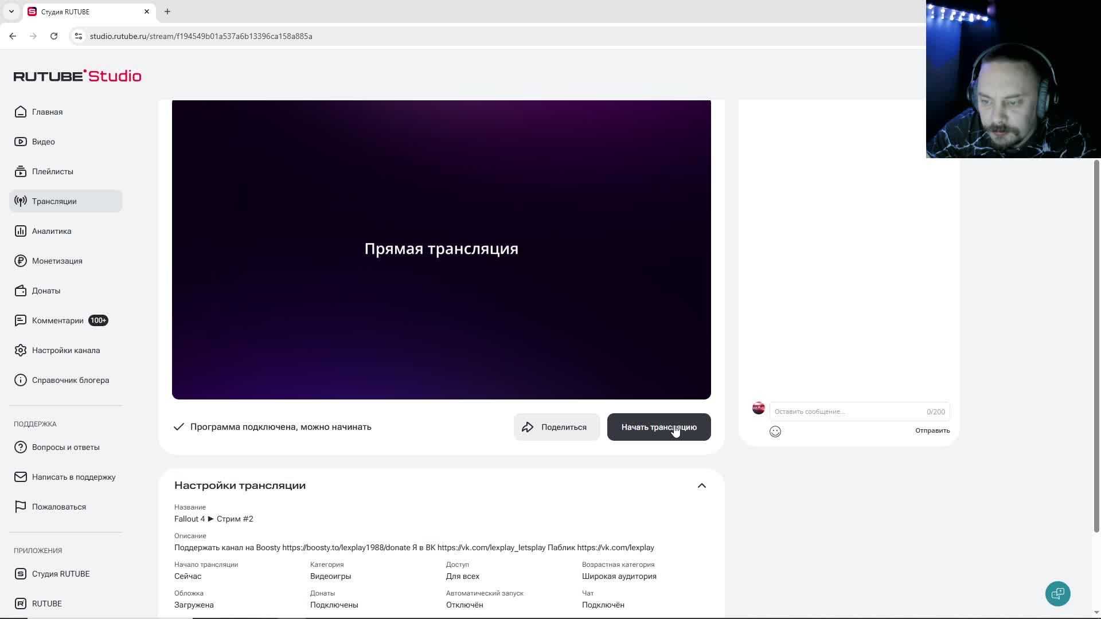
Task: Go to Донаты in sidebar
Action: 46,291
